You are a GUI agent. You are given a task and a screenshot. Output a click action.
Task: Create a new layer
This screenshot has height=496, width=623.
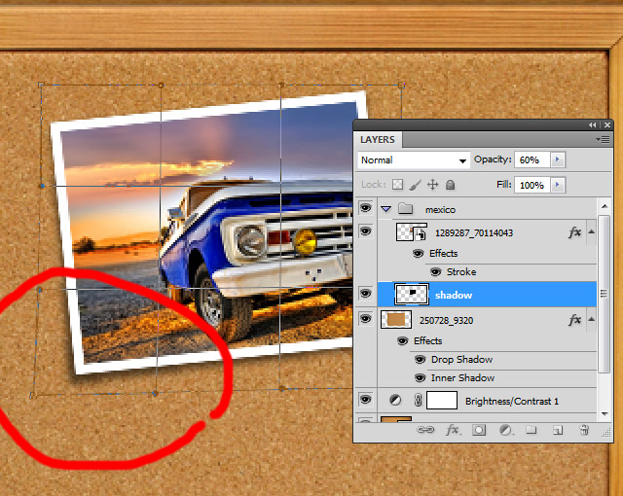coord(558,429)
